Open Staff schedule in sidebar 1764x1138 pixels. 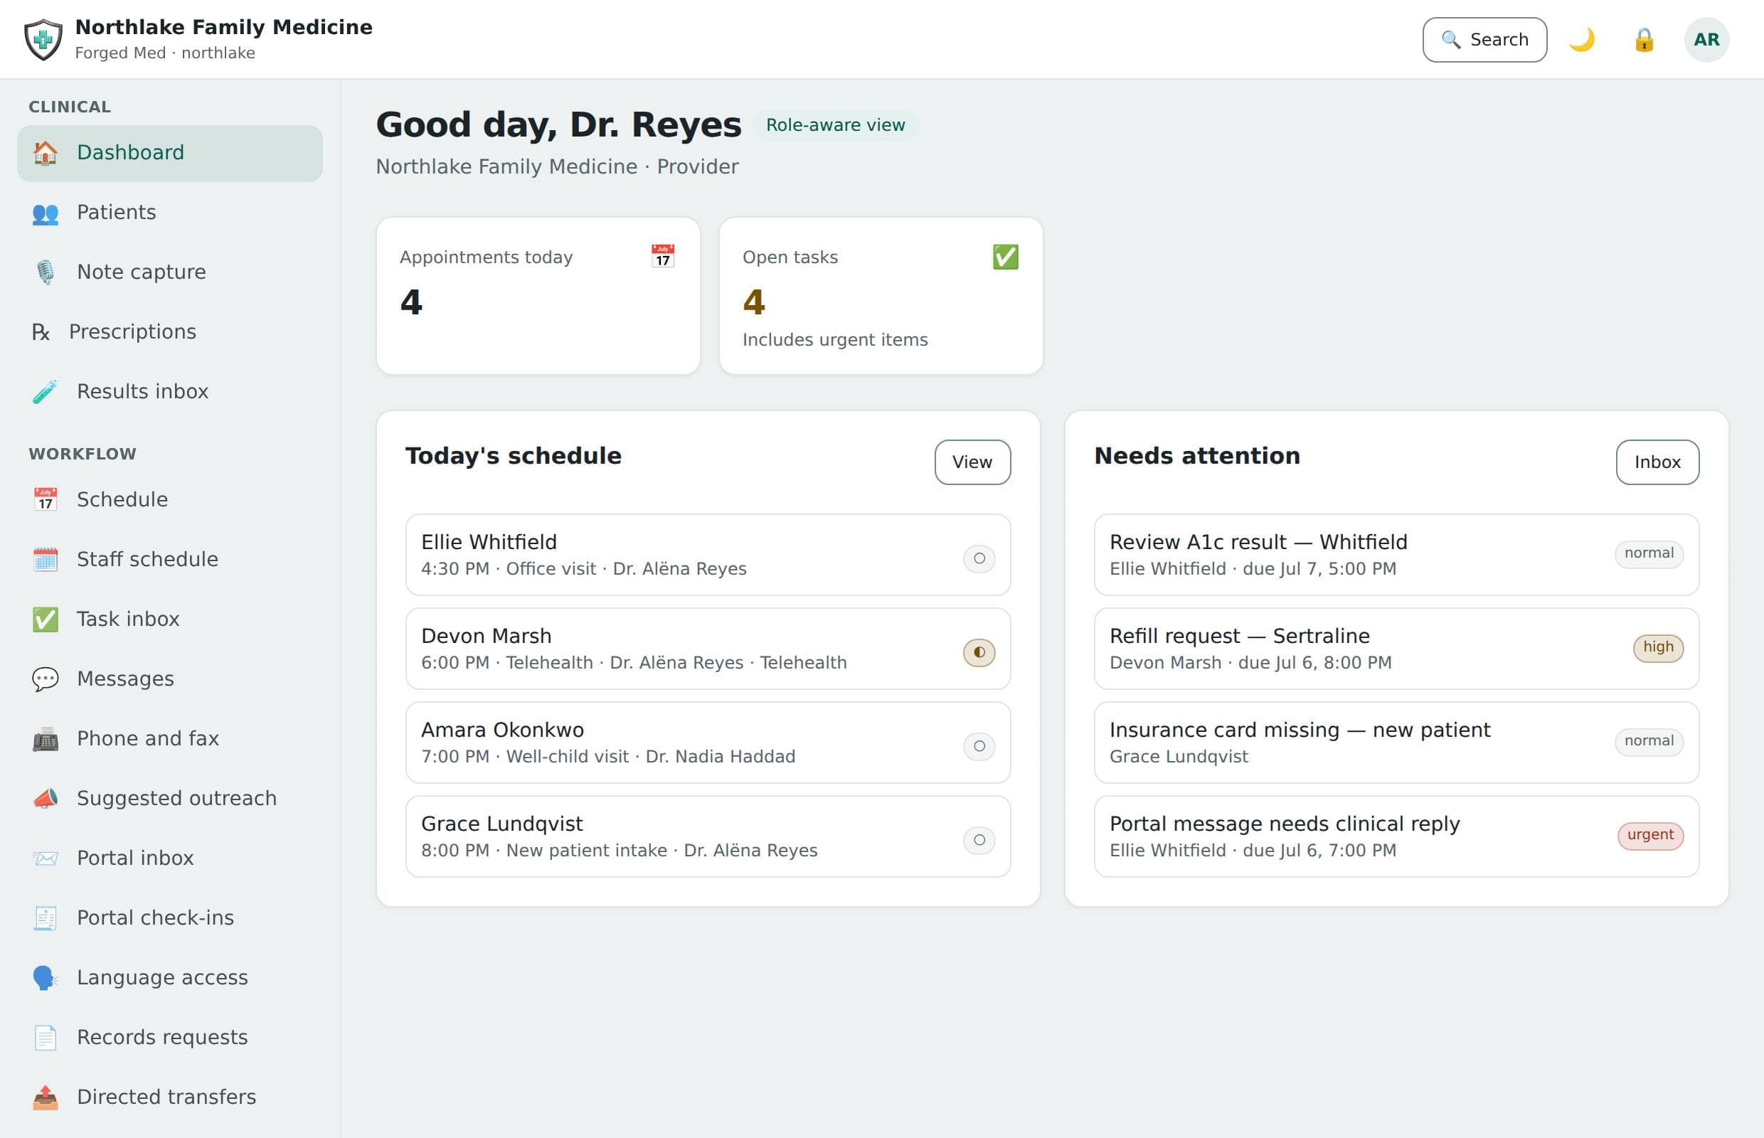click(x=170, y=559)
